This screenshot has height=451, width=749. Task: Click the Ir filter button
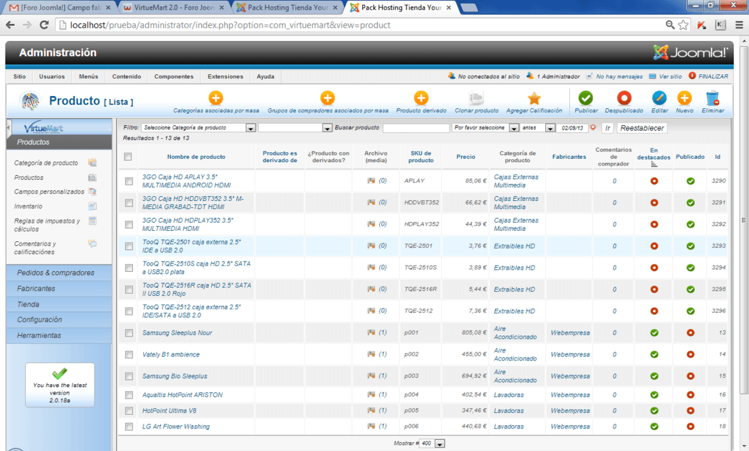coord(607,128)
